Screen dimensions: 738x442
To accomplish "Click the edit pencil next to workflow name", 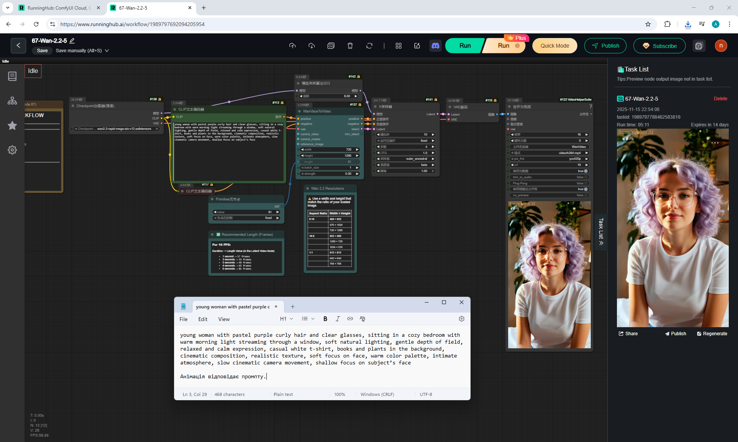I will click(72, 41).
